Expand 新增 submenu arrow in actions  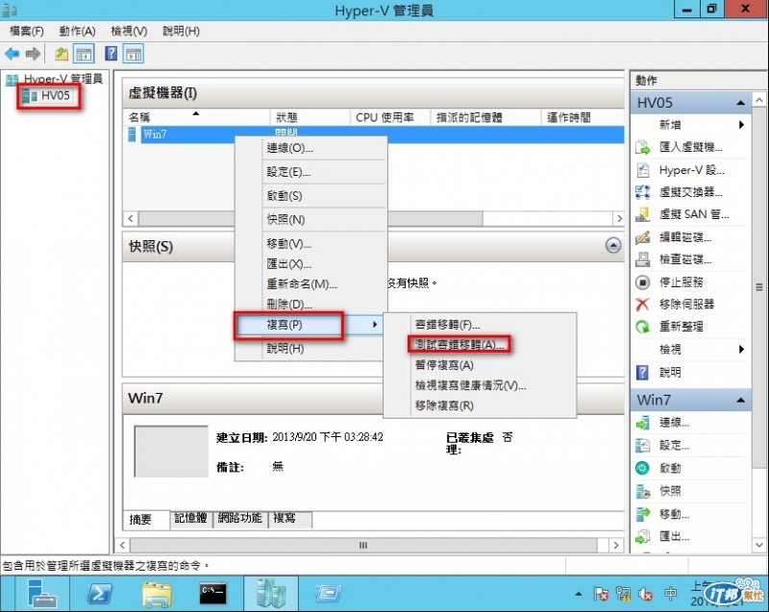click(x=741, y=125)
